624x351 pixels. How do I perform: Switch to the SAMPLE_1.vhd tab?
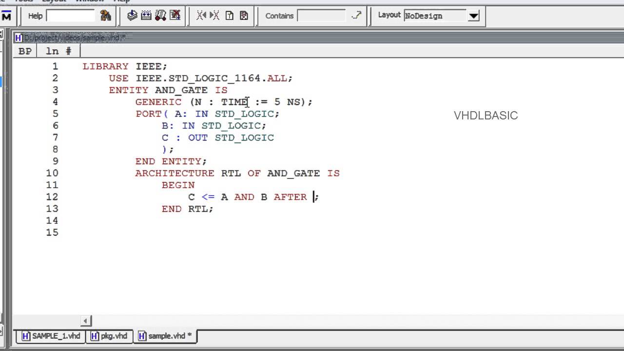pos(52,336)
